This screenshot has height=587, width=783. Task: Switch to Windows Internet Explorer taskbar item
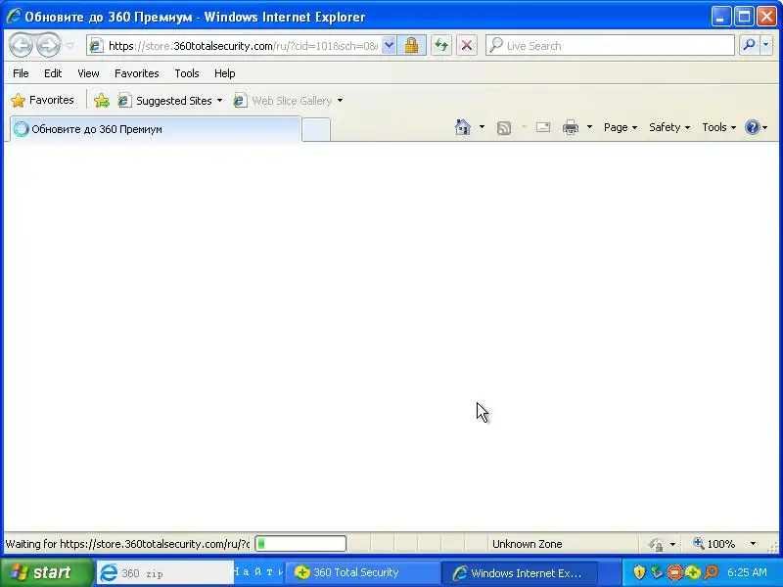[520, 572]
